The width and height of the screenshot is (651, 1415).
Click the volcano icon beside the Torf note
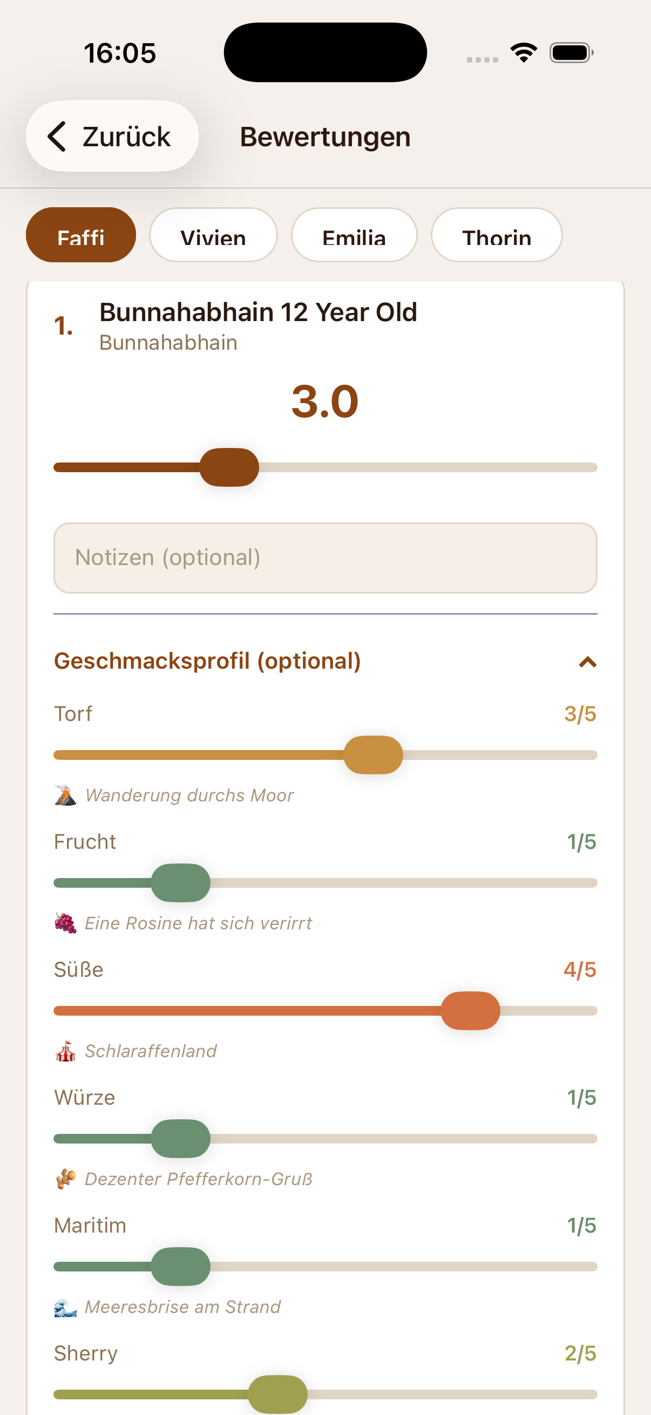pos(66,795)
